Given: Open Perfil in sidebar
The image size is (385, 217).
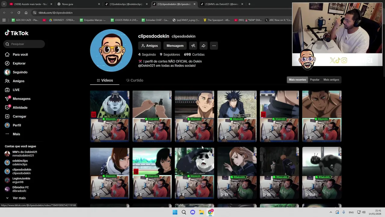Looking at the screenshot, I should coord(13,125).
